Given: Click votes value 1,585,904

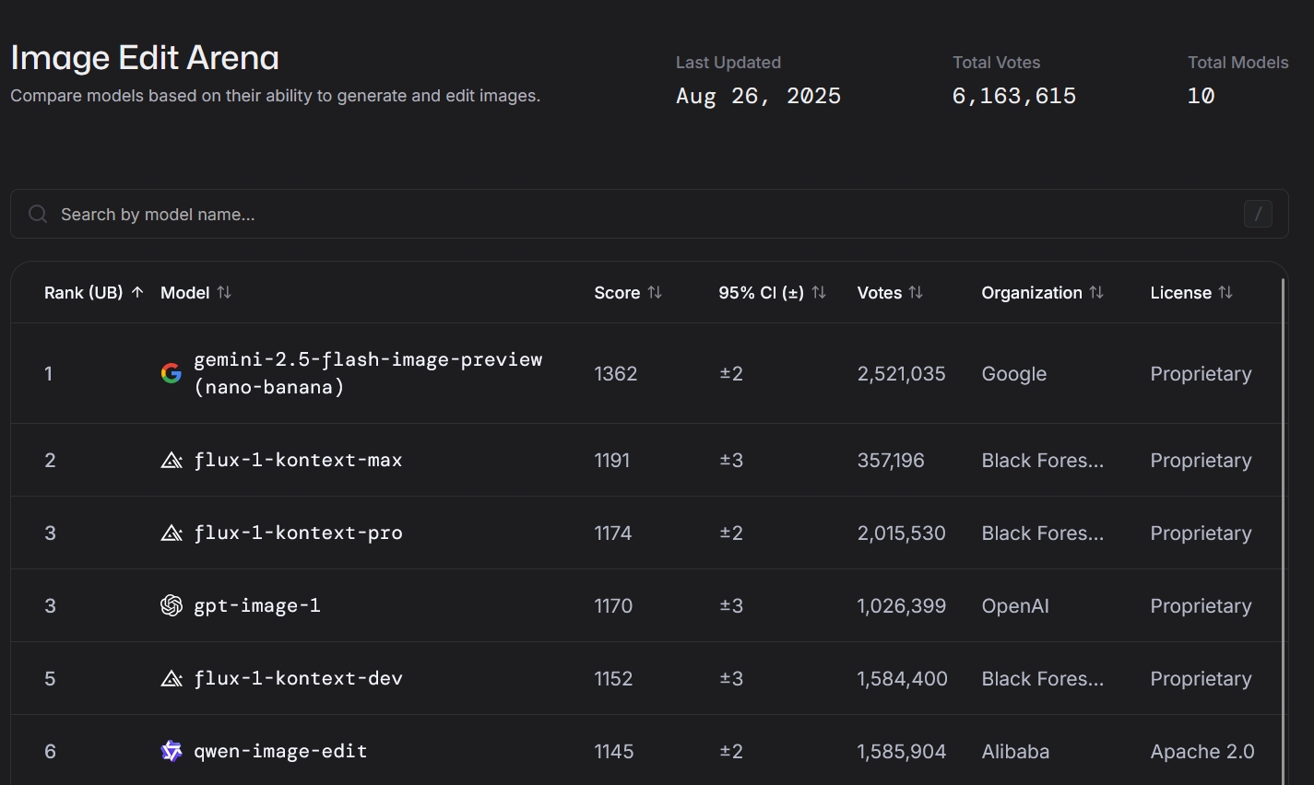Looking at the screenshot, I should 901,751.
